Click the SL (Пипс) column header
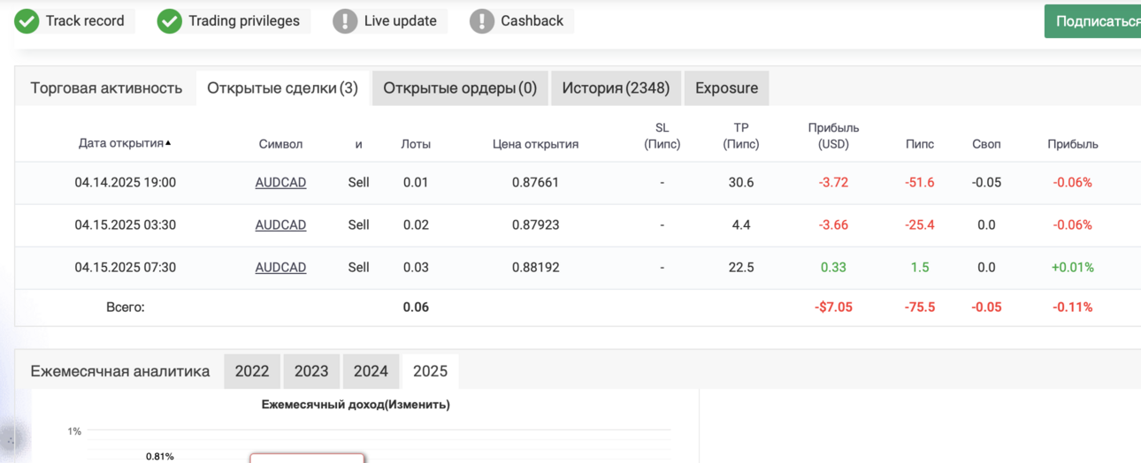1141x463 pixels. (x=662, y=136)
